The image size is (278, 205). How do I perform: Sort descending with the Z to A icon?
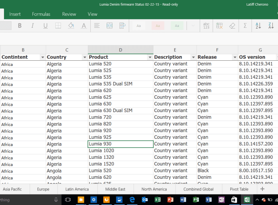tap(271, 26)
